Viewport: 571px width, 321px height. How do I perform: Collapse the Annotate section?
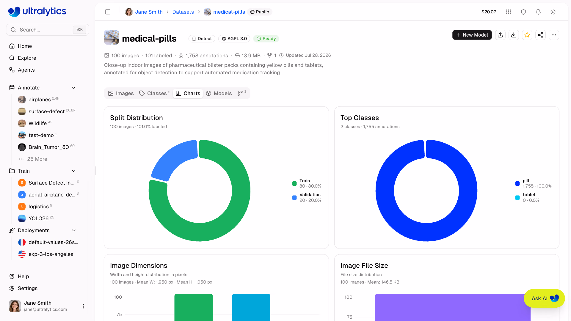(x=74, y=88)
